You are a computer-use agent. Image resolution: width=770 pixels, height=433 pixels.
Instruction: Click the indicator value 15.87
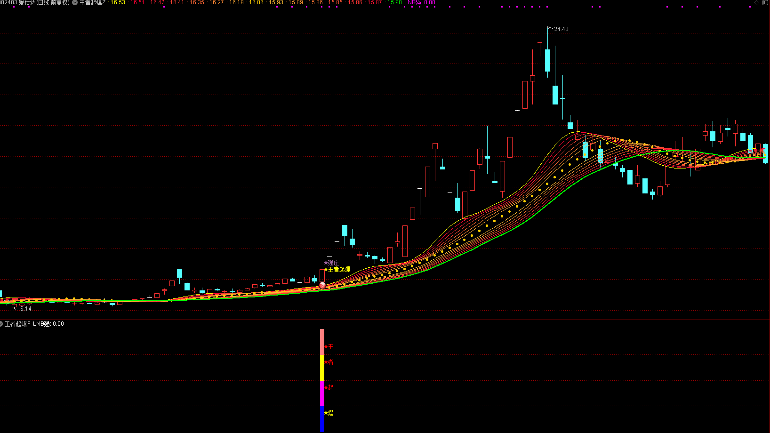[x=375, y=3]
